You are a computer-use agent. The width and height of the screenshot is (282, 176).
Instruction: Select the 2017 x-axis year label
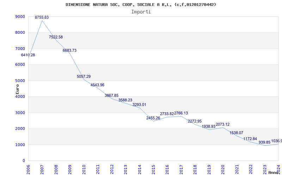click(x=181, y=169)
